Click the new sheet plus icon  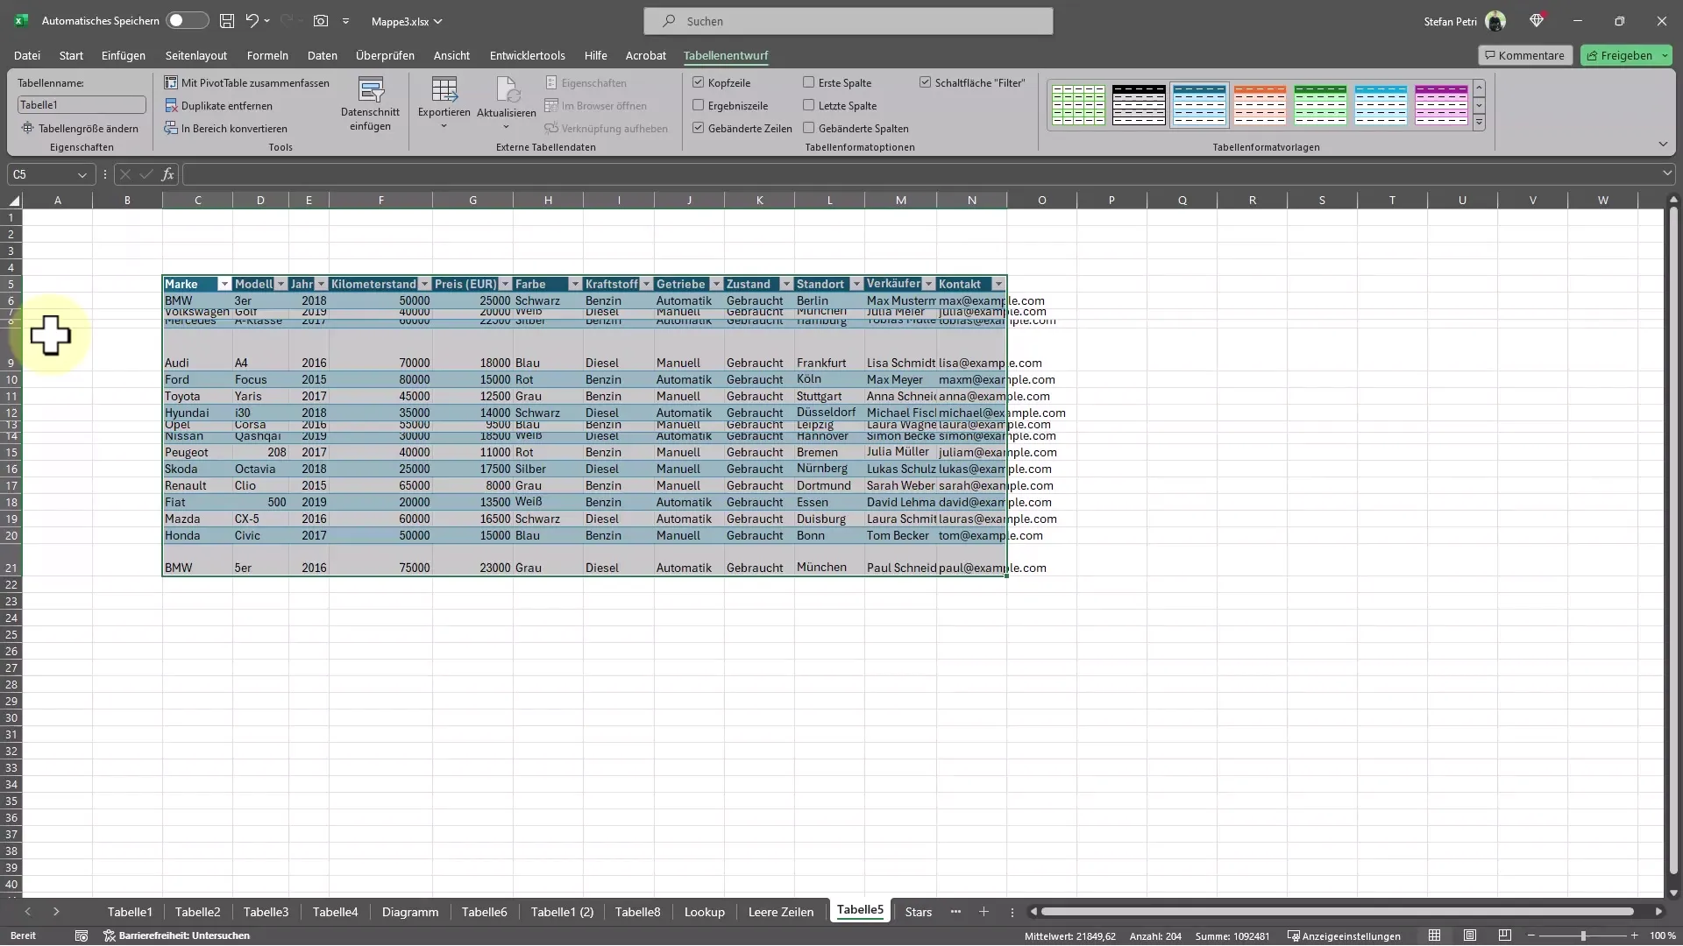[x=984, y=912]
